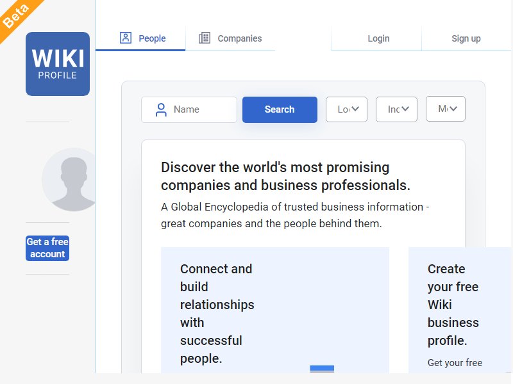Open the More dropdown filter
Viewport: 513px width, 384px height.
tap(446, 109)
